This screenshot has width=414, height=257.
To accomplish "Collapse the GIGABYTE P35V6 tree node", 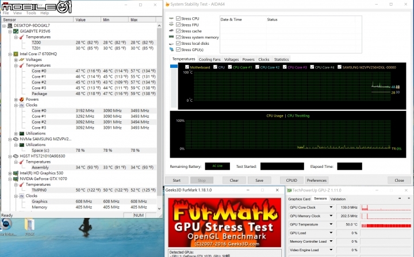I will pos(10,32).
